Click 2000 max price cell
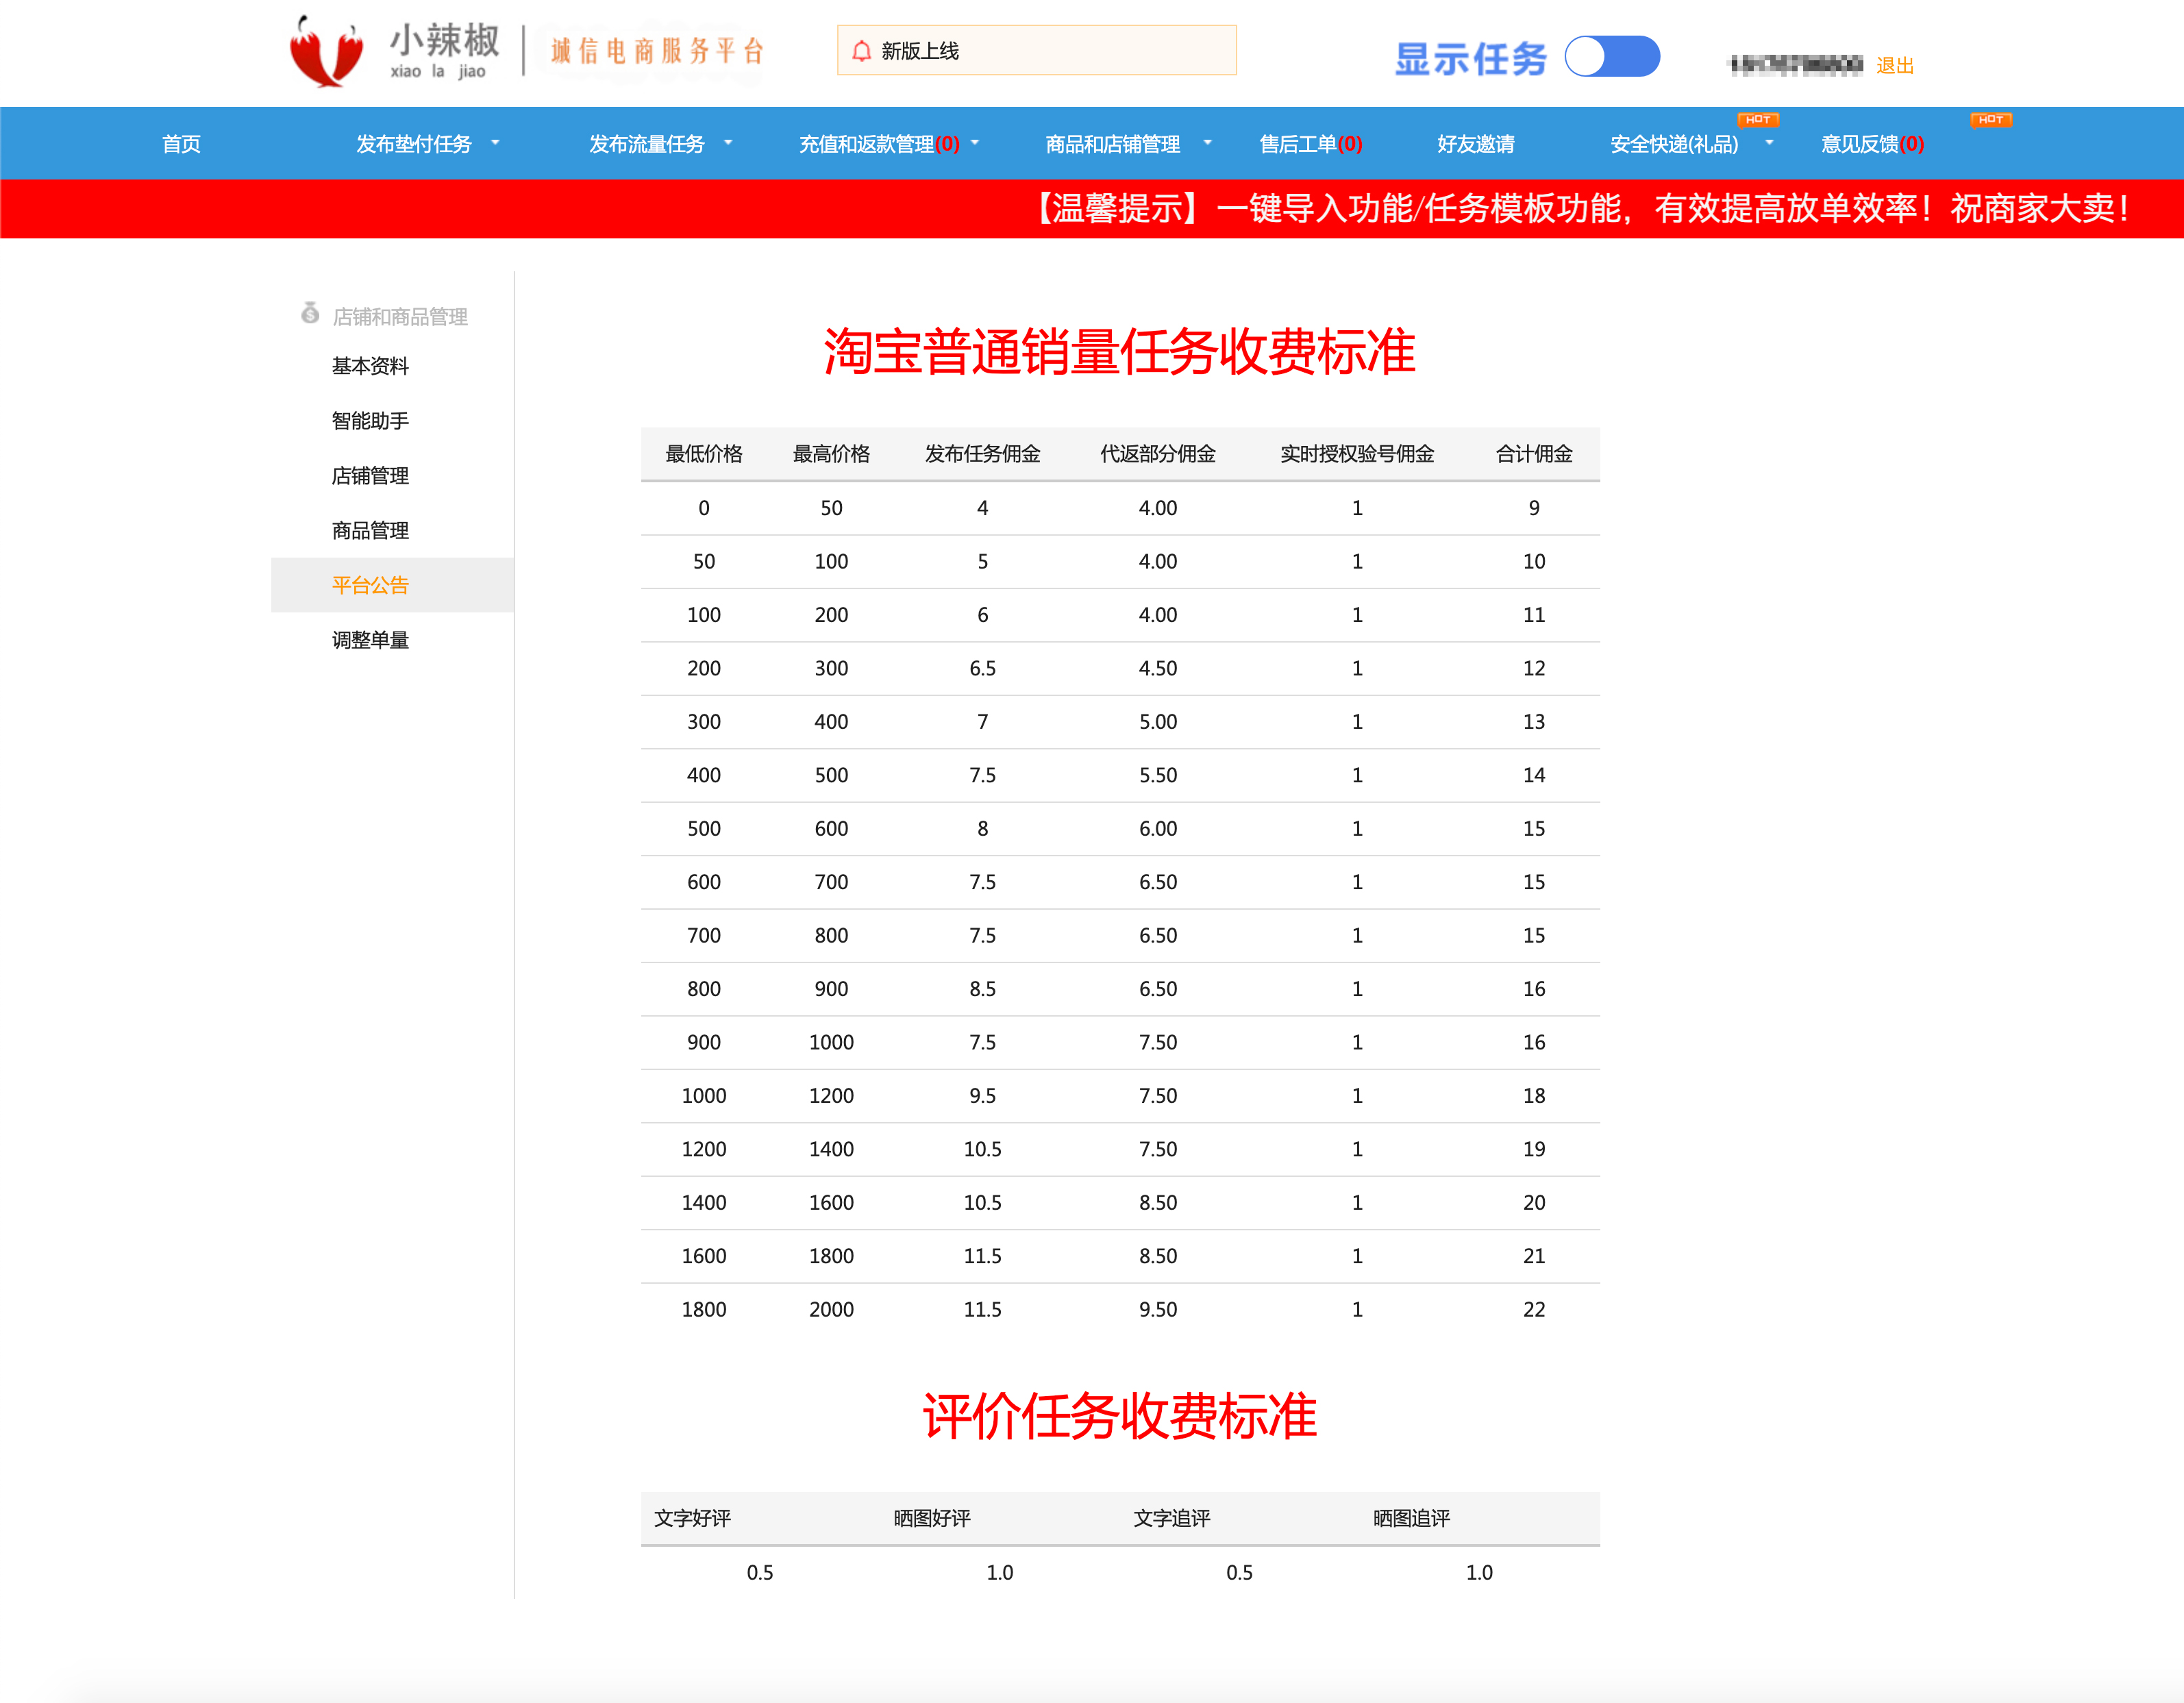The image size is (2184, 1703). tap(831, 1309)
